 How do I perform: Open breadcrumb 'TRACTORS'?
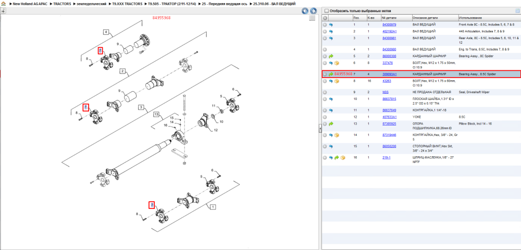62,4
